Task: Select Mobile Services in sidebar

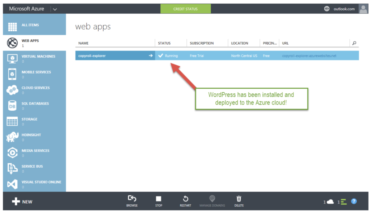Action: (x=34, y=74)
